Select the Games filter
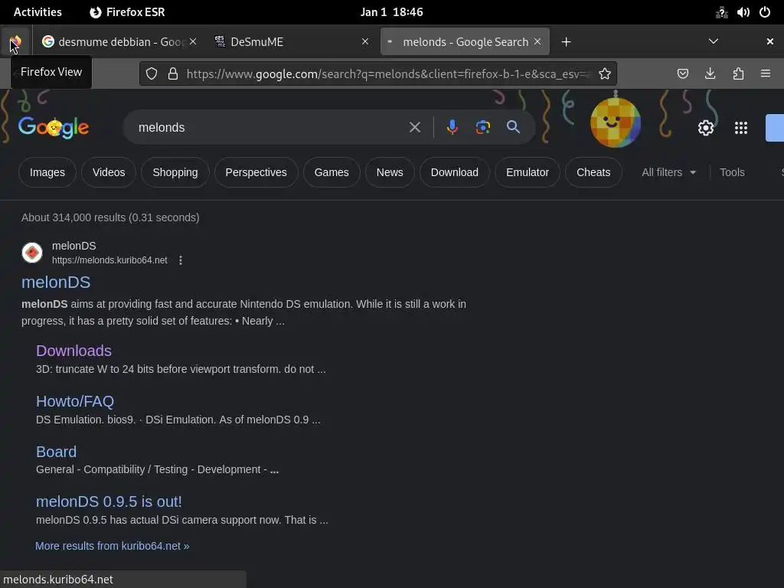The width and height of the screenshot is (784, 588). coord(332,172)
